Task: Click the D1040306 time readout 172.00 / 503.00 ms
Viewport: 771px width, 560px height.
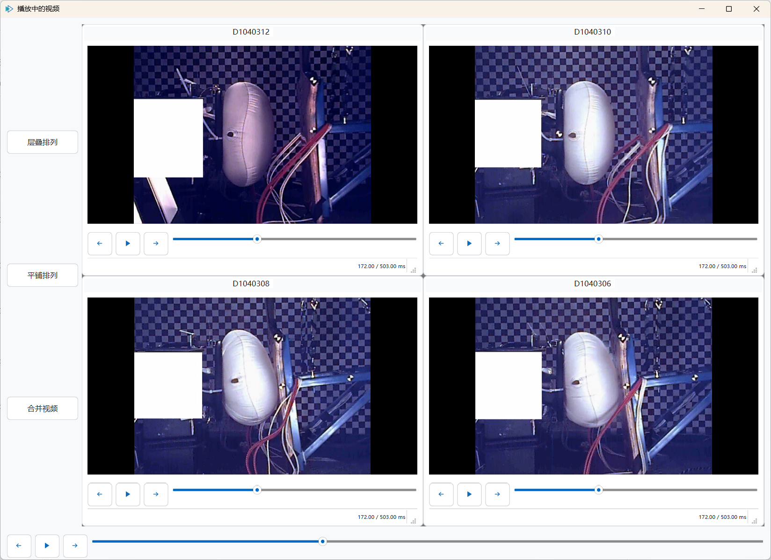Action: pos(723,517)
